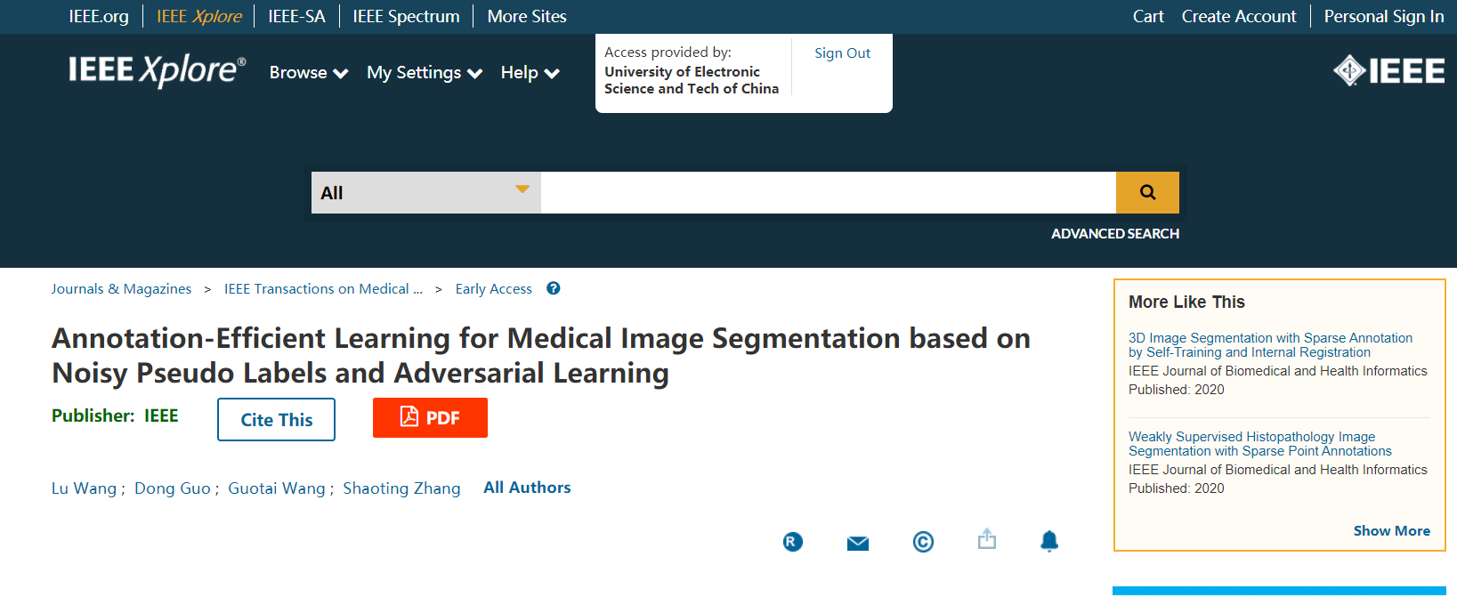Viewport: 1457px width, 597px height.
Task: Go to IEEE Xplore home logo
Action: [157, 71]
